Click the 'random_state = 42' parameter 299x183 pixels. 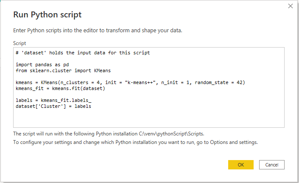pos(218,82)
